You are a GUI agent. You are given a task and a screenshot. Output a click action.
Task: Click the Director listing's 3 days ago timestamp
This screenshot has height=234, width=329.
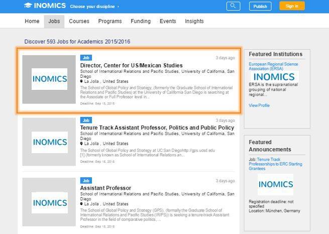click(x=226, y=58)
